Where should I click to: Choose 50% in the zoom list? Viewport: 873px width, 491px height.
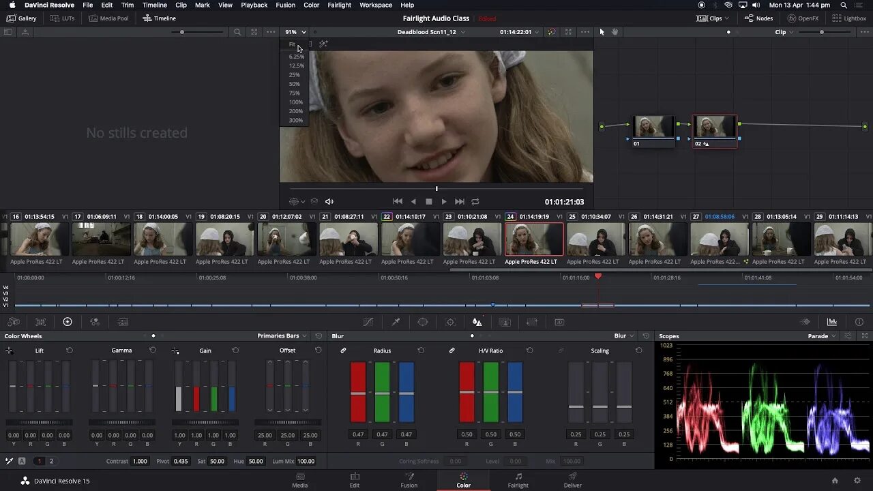(x=295, y=84)
